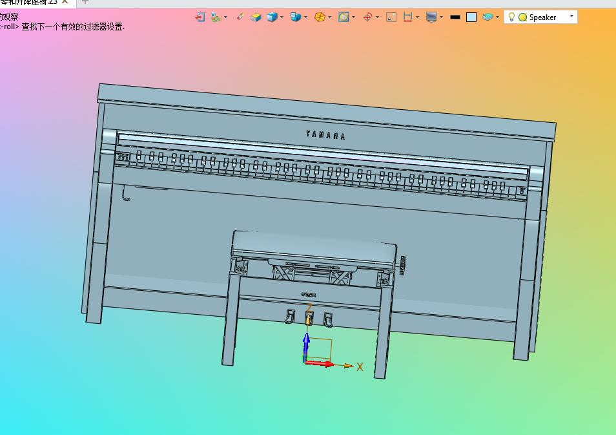Open dropdown next to the shaded cube icon
The height and width of the screenshot is (435, 616).
click(x=282, y=17)
